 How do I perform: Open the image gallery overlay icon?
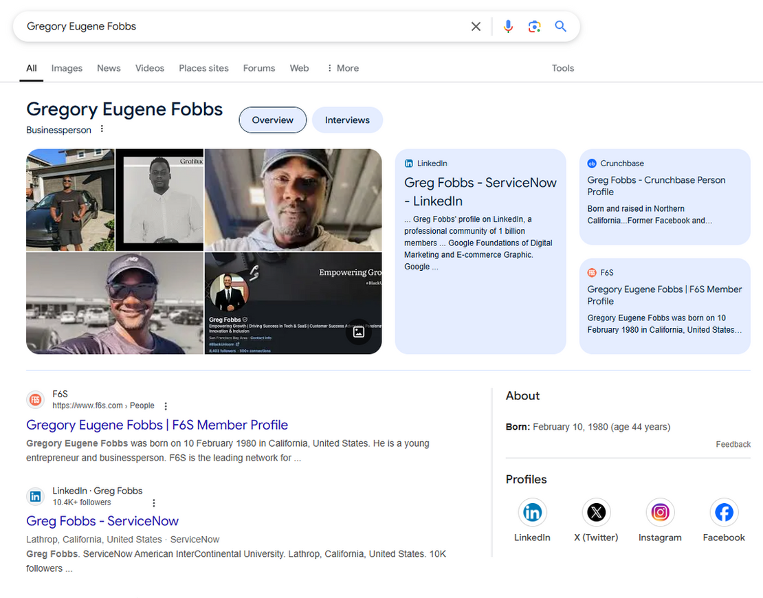coord(359,332)
